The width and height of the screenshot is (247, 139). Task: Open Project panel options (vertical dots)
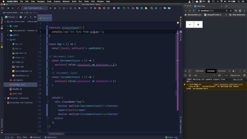30,17
